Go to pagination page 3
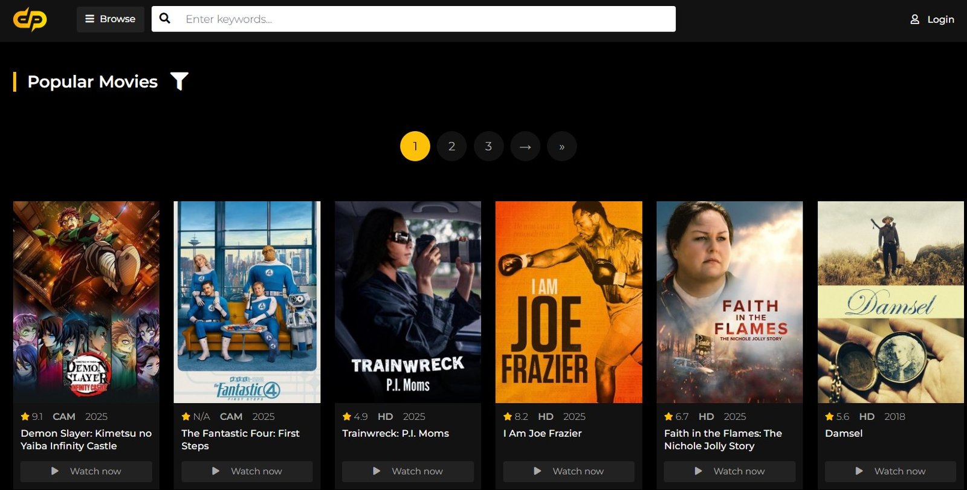This screenshot has height=490, width=967. click(x=488, y=146)
